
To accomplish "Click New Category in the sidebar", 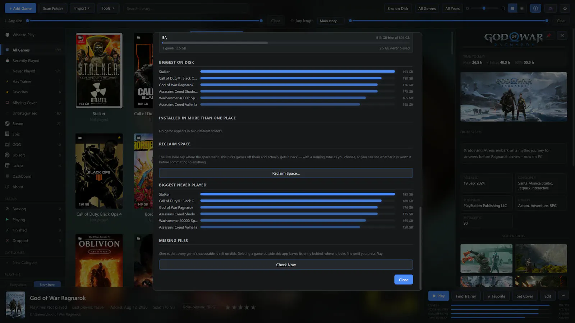I will [x=33, y=262].
